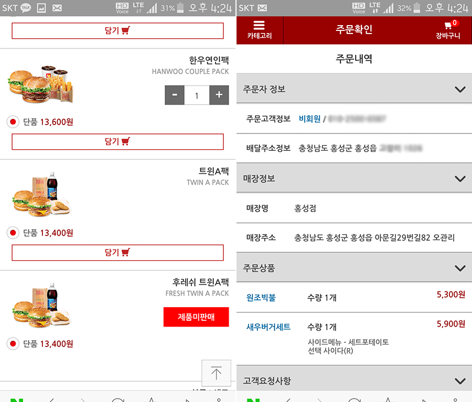Tap the 홍성점 store name
The image size is (472, 402).
305,208
